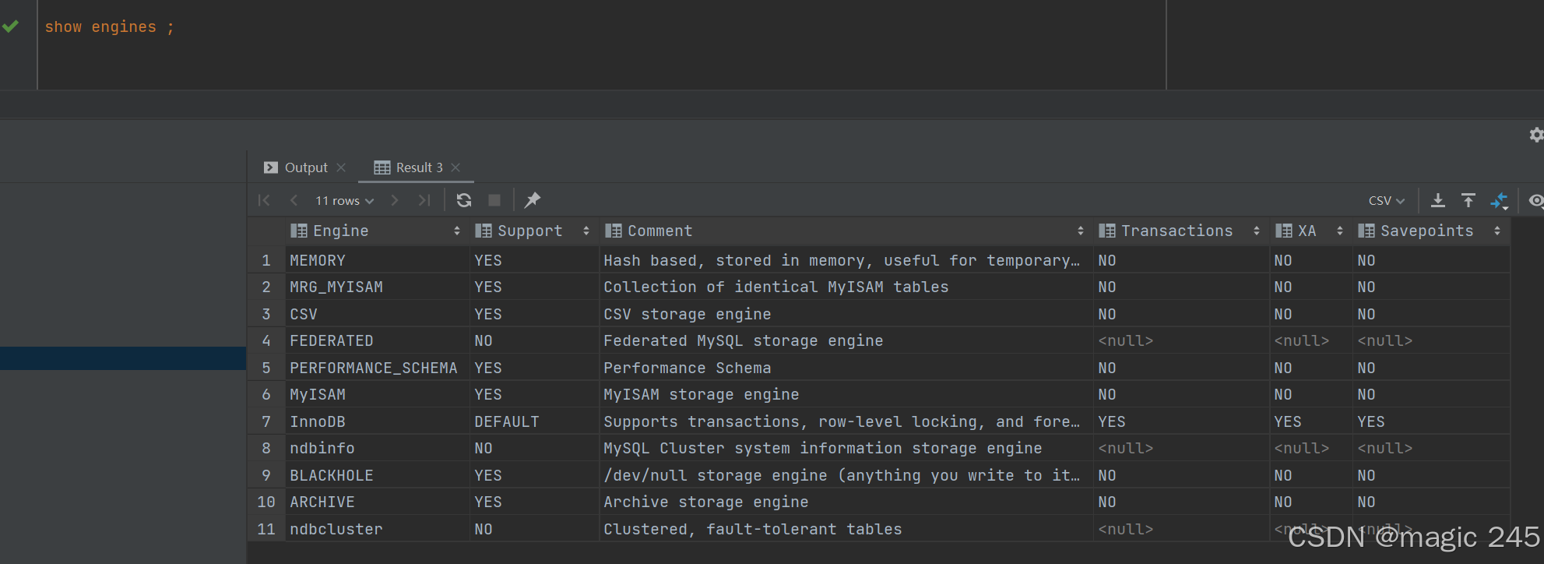Click the pin tab icon
The height and width of the screenshot is (564, 1544).
tap(533, 200)
